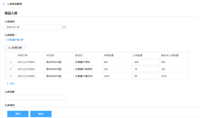Select the 乐事薯片烧烤味 product cell
This screenshot has height=118, width=202.
pos(84,69)
